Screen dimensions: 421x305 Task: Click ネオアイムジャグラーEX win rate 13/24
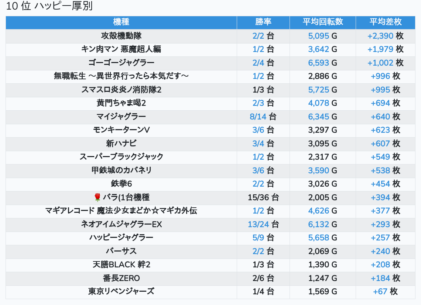coord(259,225)
